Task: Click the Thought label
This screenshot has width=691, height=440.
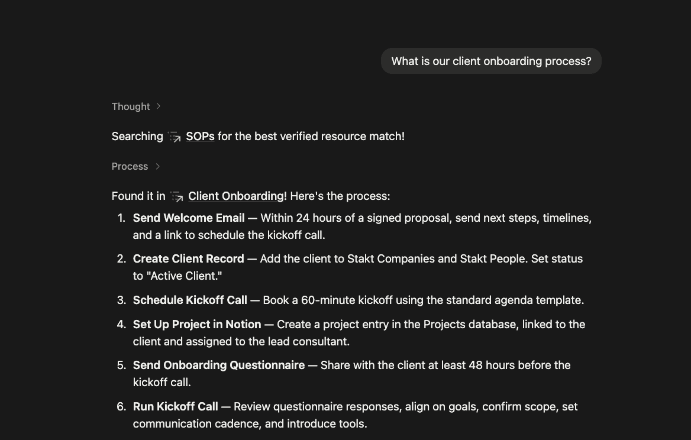Action: [x=131, y=106]
